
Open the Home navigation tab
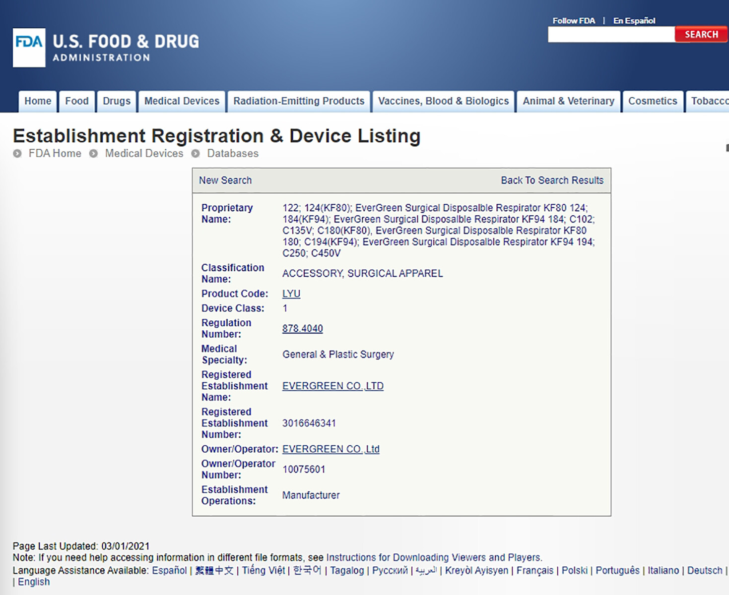point(38,101)
